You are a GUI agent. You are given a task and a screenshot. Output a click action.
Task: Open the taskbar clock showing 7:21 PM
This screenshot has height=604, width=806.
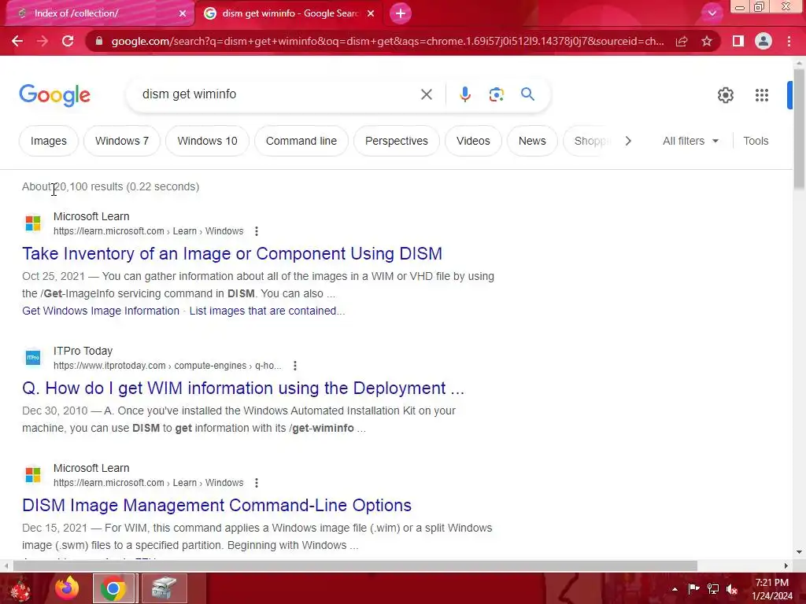772,589
